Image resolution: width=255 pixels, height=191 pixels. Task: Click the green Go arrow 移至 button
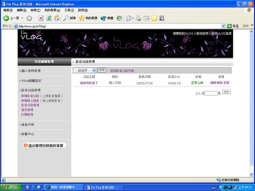click(233, 26)
